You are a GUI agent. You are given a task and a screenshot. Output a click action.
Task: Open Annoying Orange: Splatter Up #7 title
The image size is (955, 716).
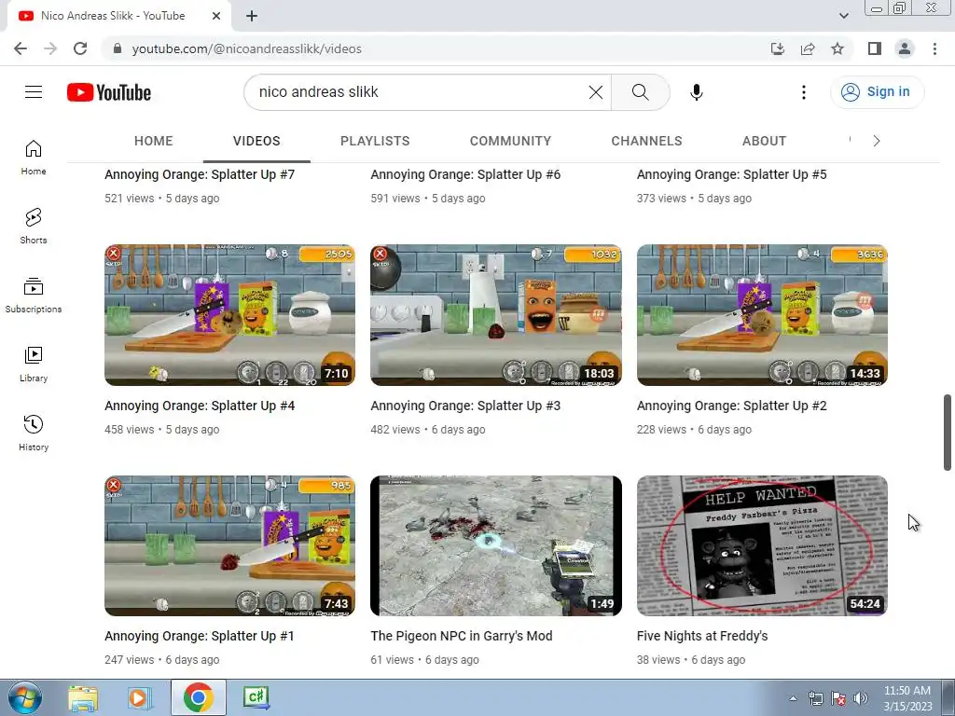tap(200, 174)
